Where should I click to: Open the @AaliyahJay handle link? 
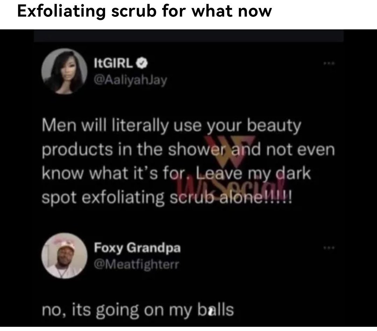tap(130, 80)
